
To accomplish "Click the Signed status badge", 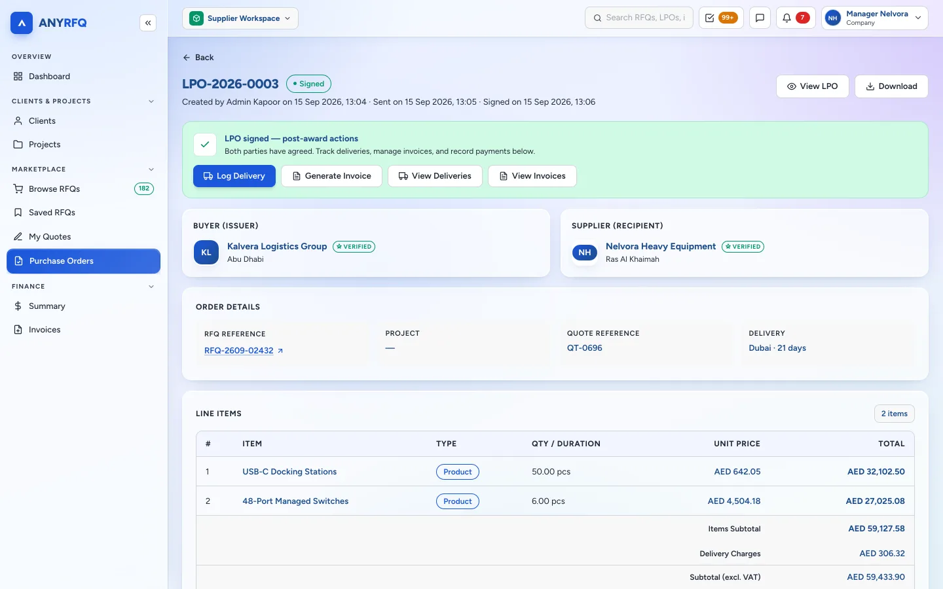I will 308,84.
